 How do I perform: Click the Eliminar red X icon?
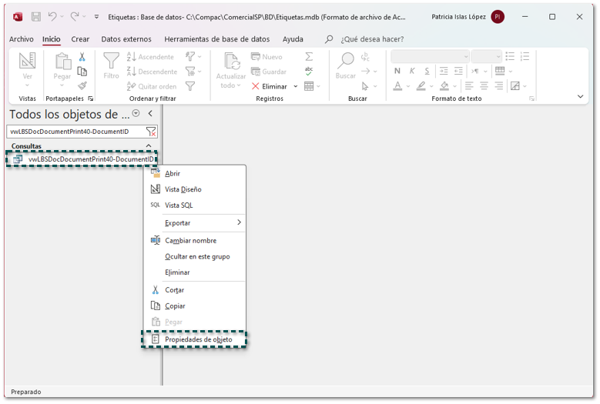[x=256, y=86]
